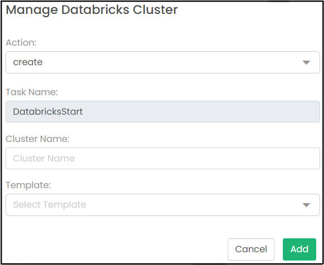Click the 'Task Name:' field label
Viewport: 324px width, 265px height.
32,92
